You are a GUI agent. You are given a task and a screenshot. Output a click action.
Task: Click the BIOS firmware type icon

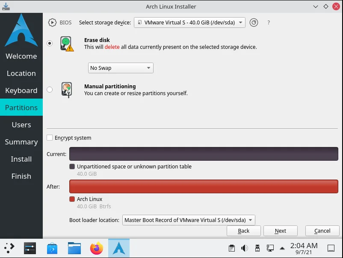[x=52, y=23]
